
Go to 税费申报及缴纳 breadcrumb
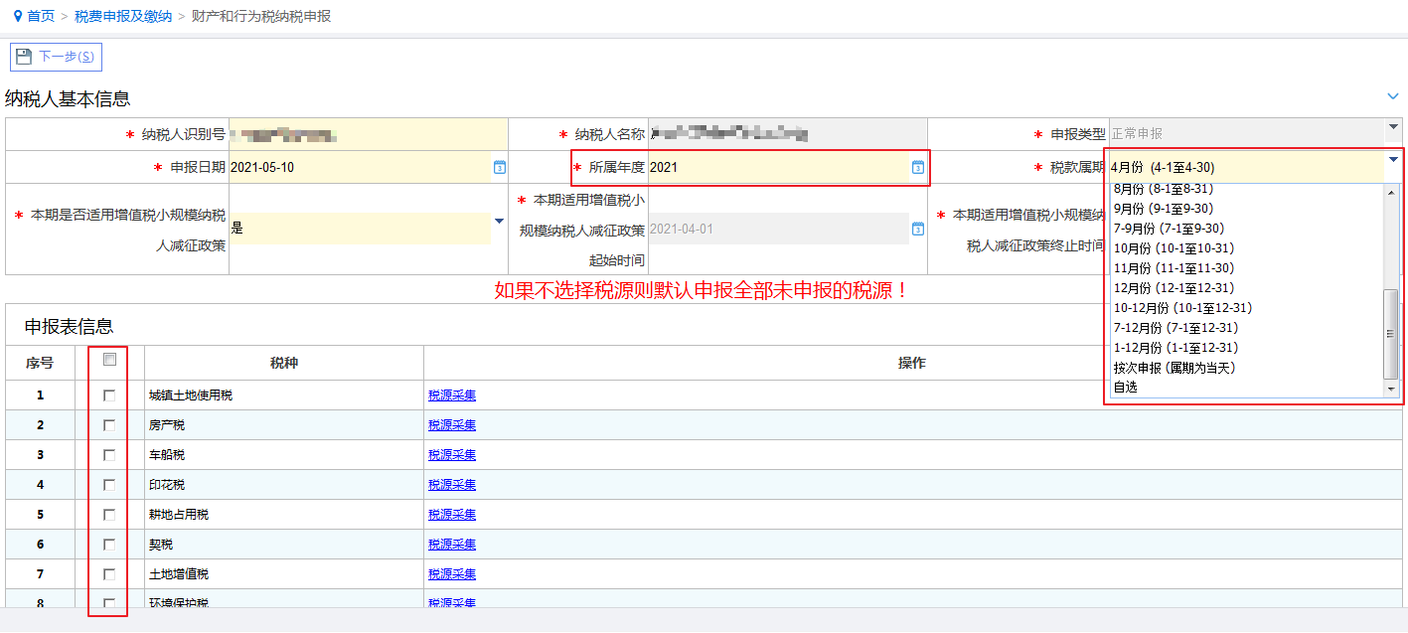[123, 17]
